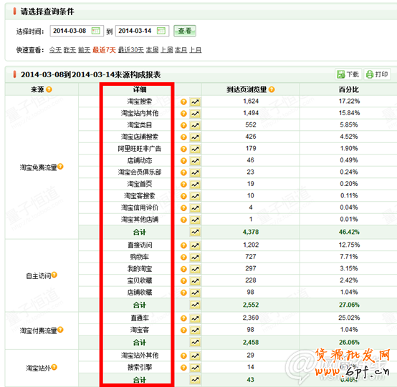Download the report via 下载
Image resolution: width=397 pixels, height=387 pixels.
[348, 74]
